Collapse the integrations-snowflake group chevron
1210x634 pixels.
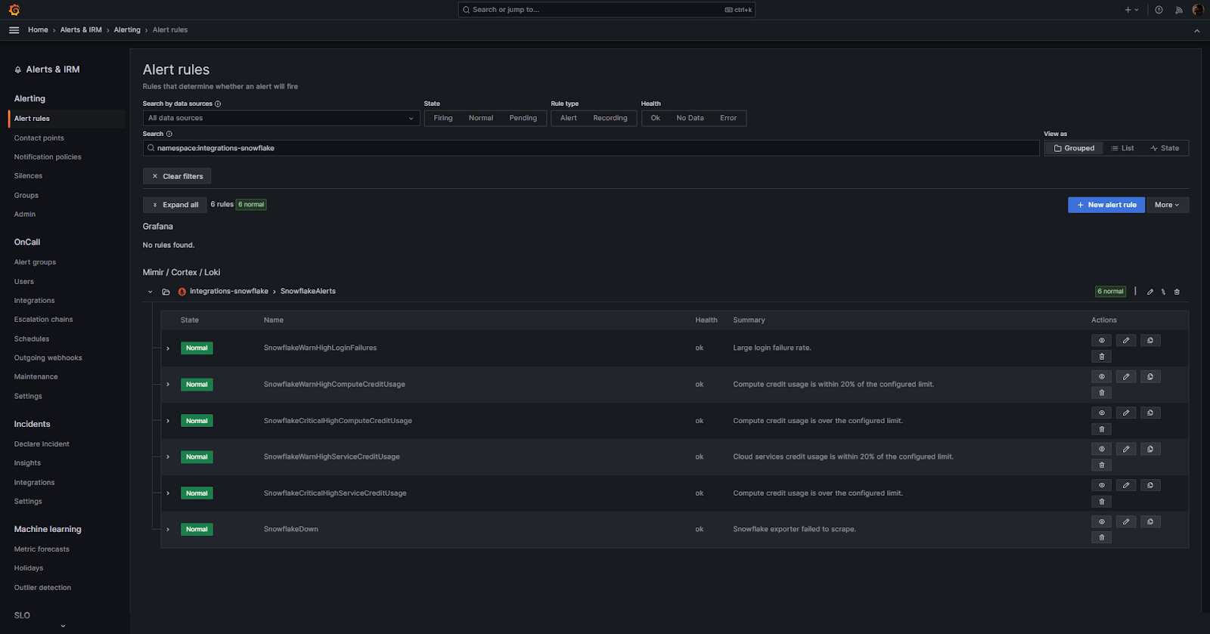pos(150,292)
